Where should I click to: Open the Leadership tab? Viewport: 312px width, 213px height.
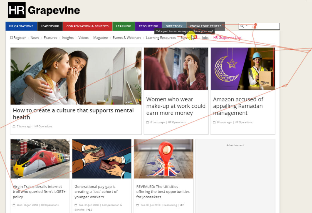click(x=50, y=26)
